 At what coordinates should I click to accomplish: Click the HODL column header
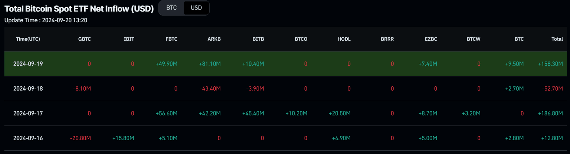click(x=344, y=39)
